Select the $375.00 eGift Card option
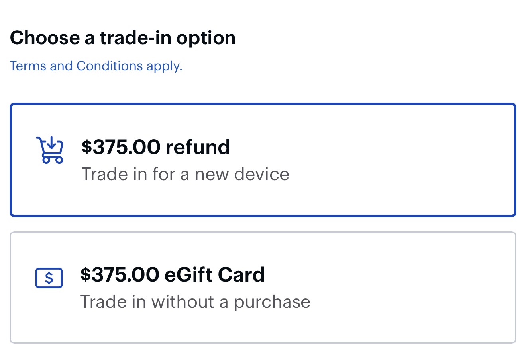526x354 pixels. point(263,287)
